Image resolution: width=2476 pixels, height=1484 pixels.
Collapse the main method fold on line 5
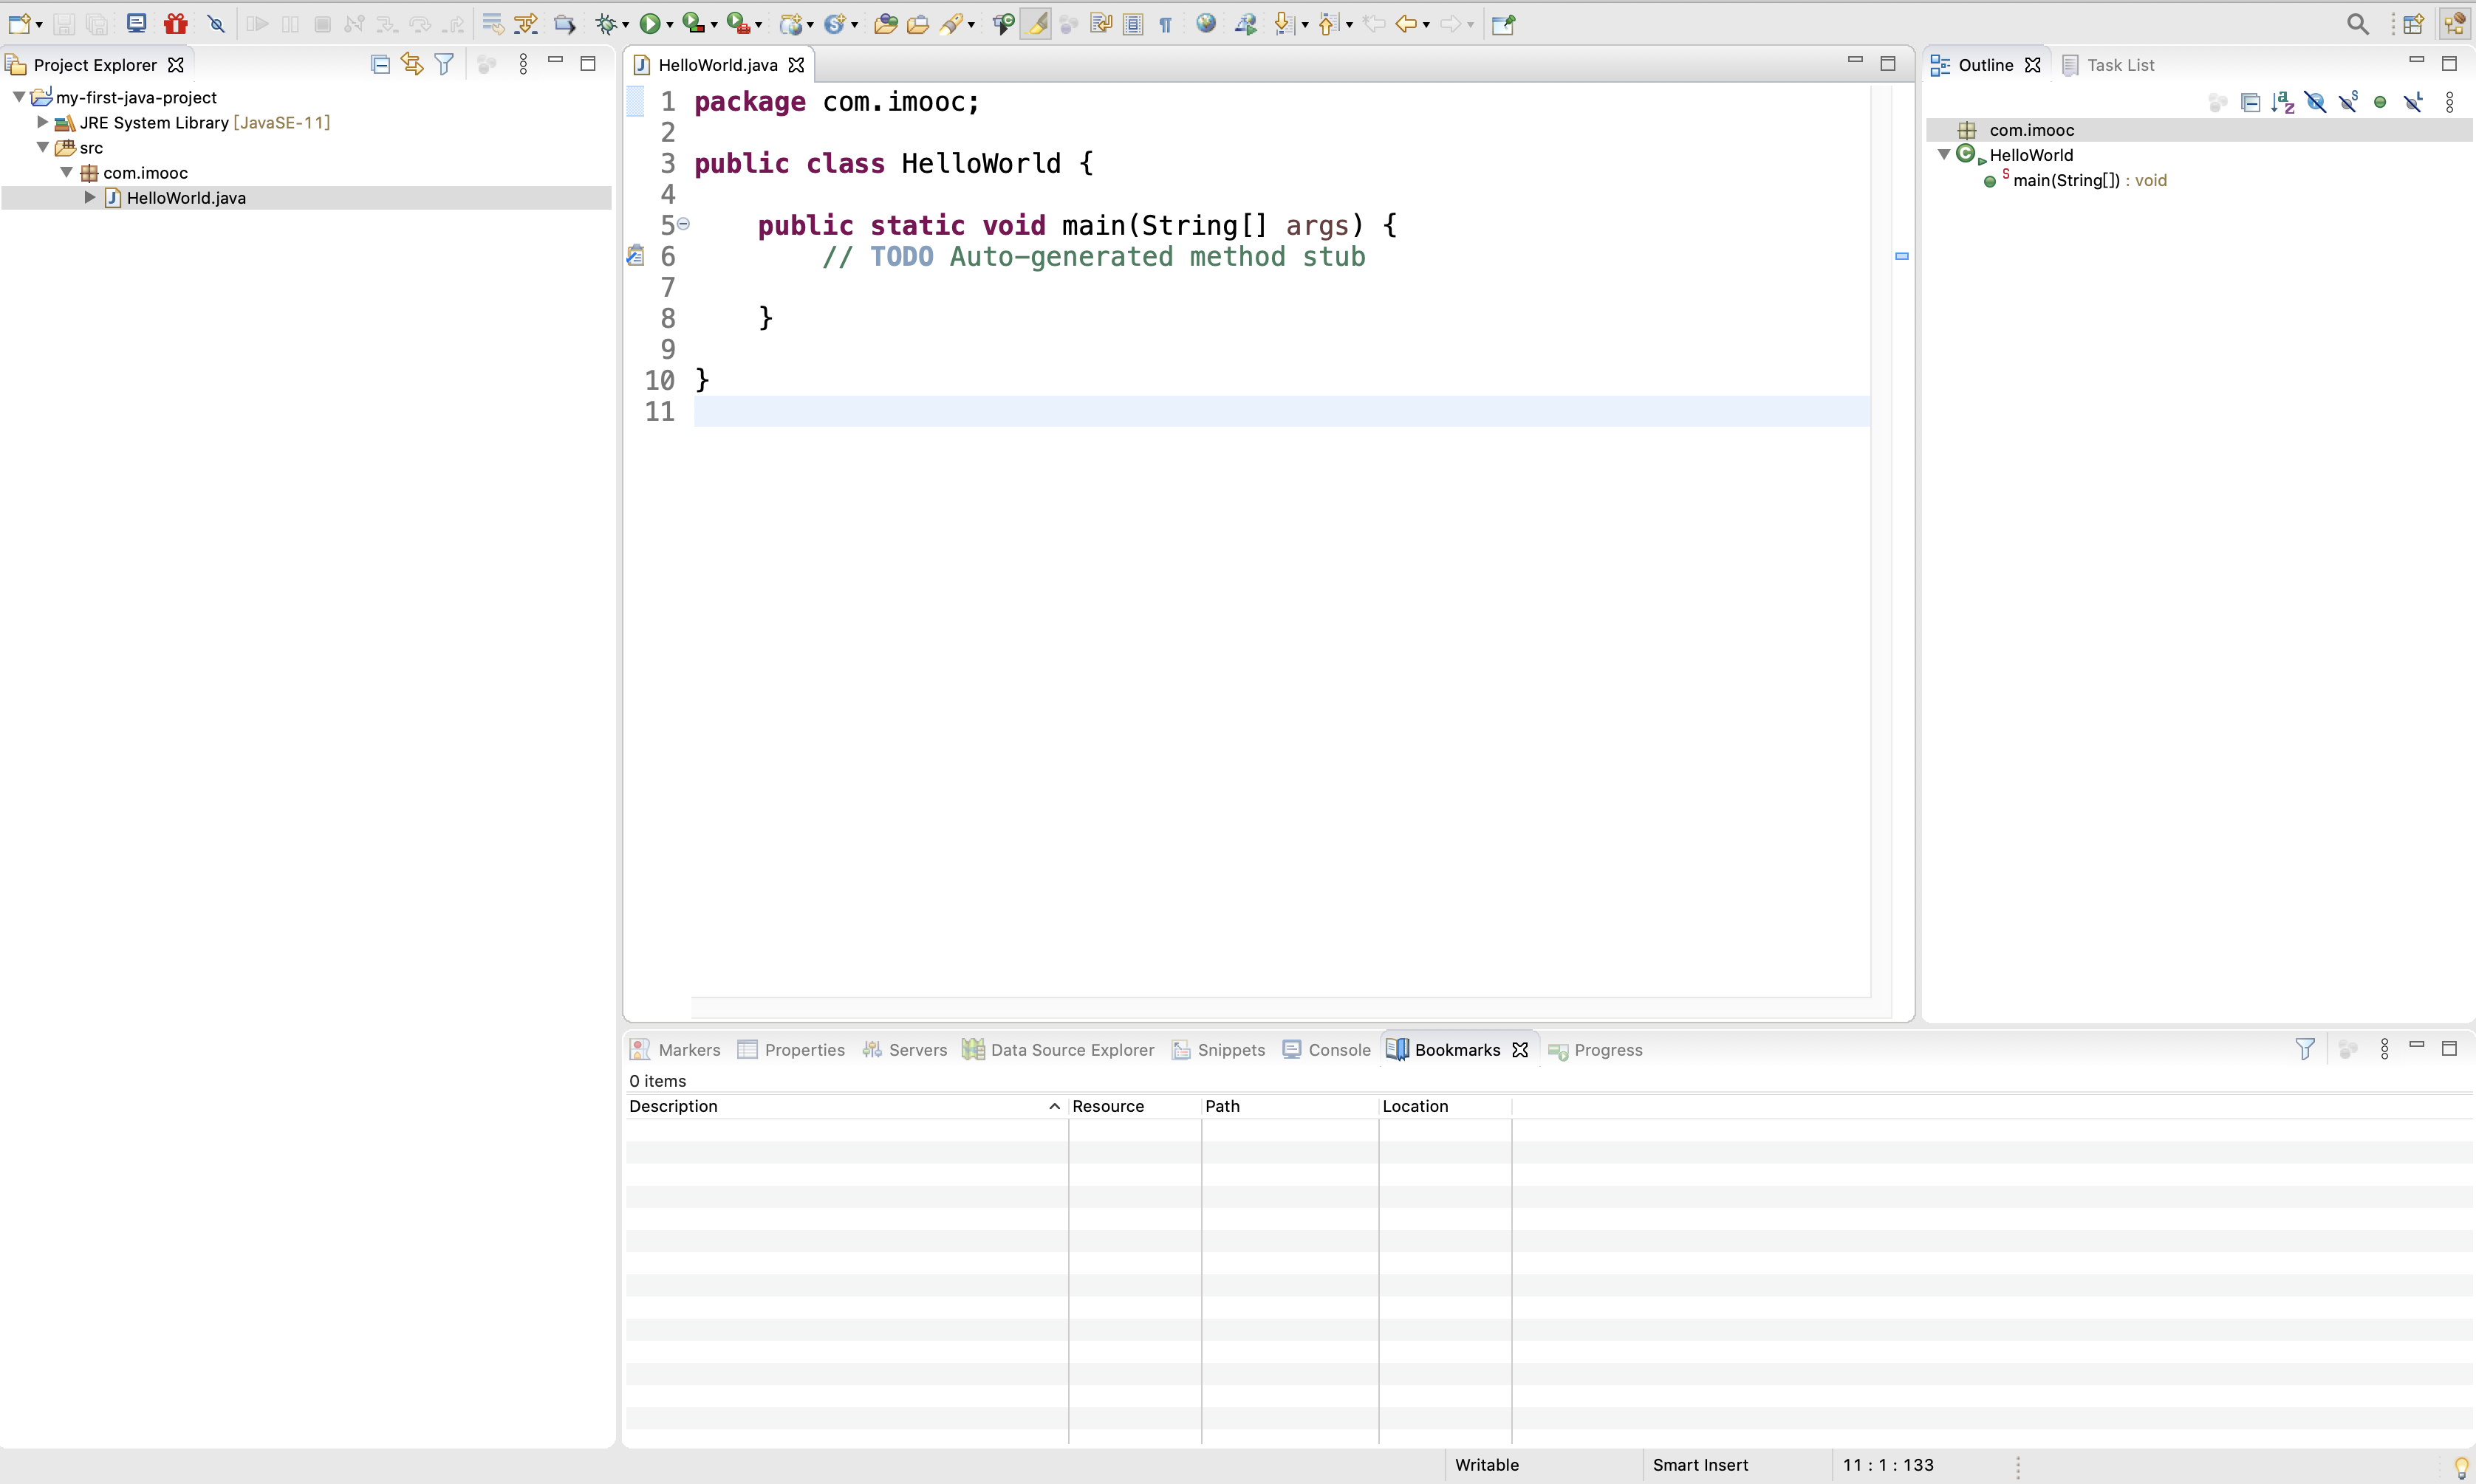683,224
